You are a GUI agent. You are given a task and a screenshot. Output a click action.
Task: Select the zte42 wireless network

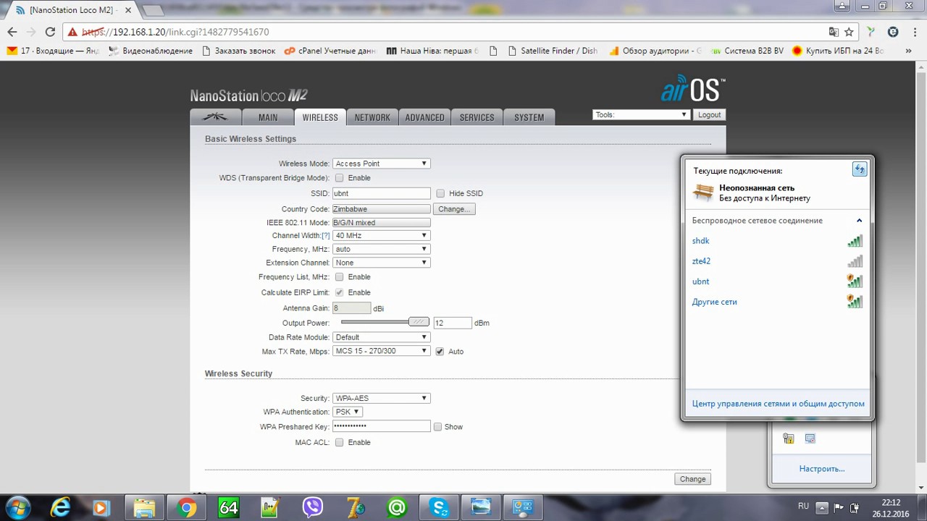tap(777, 261)
